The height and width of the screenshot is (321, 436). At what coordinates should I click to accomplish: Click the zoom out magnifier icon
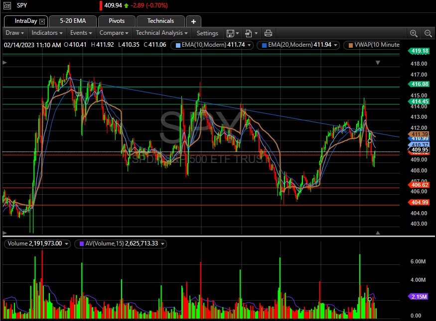428,33
